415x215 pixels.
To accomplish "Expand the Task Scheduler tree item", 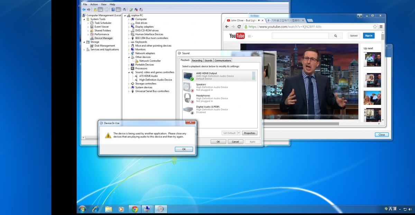I will pos(88,23).
